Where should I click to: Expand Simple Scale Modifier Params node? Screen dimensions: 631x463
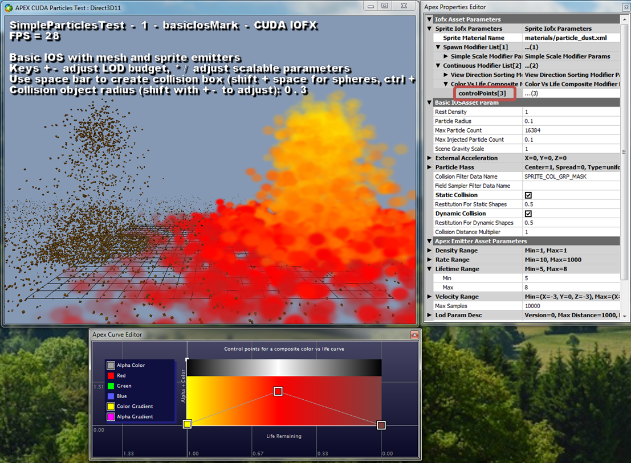pos(446,56)
